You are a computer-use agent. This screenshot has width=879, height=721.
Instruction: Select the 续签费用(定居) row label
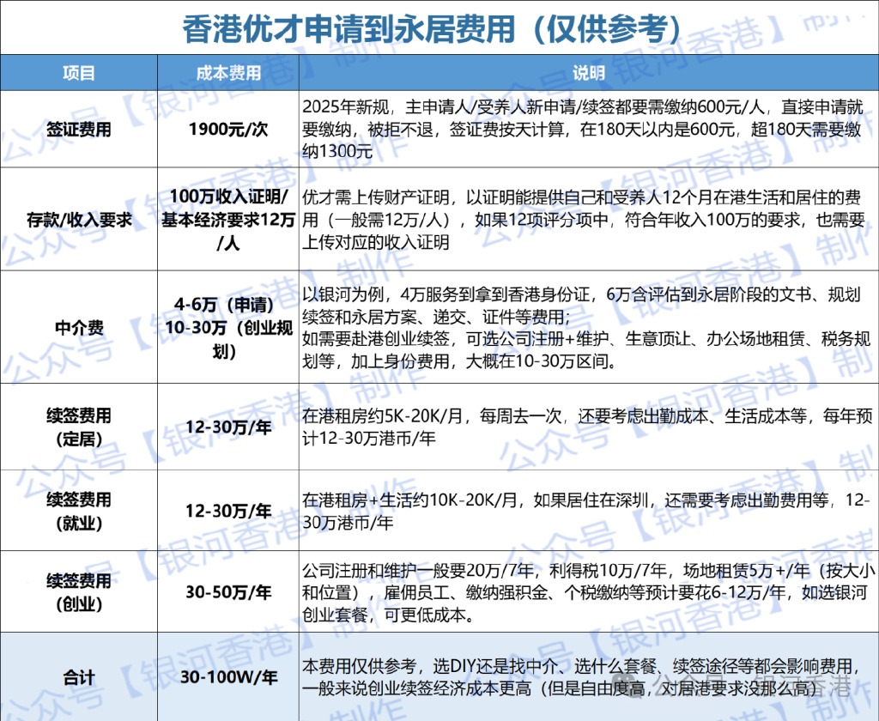[x=79, y=427]
